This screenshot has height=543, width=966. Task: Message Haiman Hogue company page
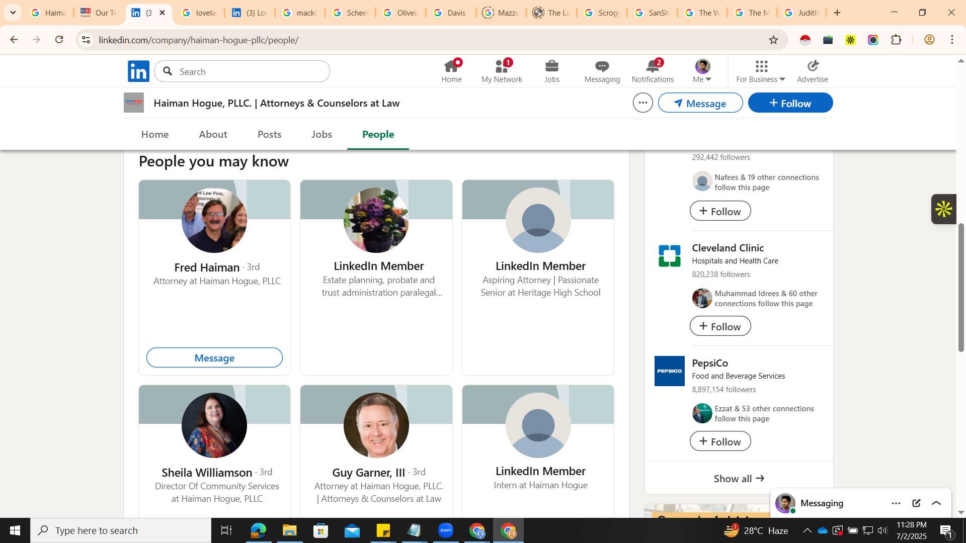click(700, 103)
